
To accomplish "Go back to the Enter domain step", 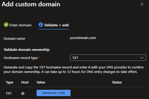I will coord(17,25).
